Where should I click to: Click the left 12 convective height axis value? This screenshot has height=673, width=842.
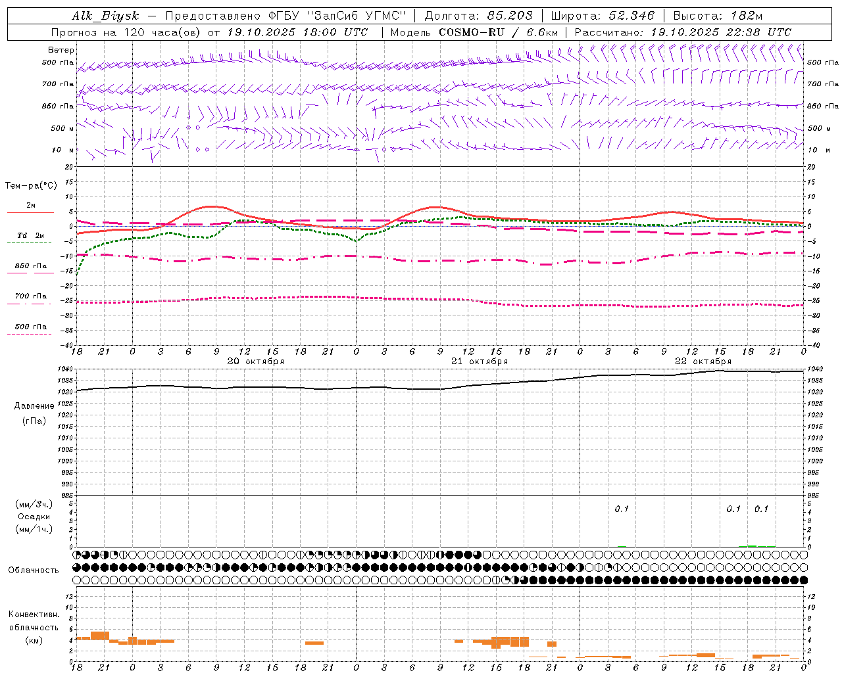[x=68, y=596]
